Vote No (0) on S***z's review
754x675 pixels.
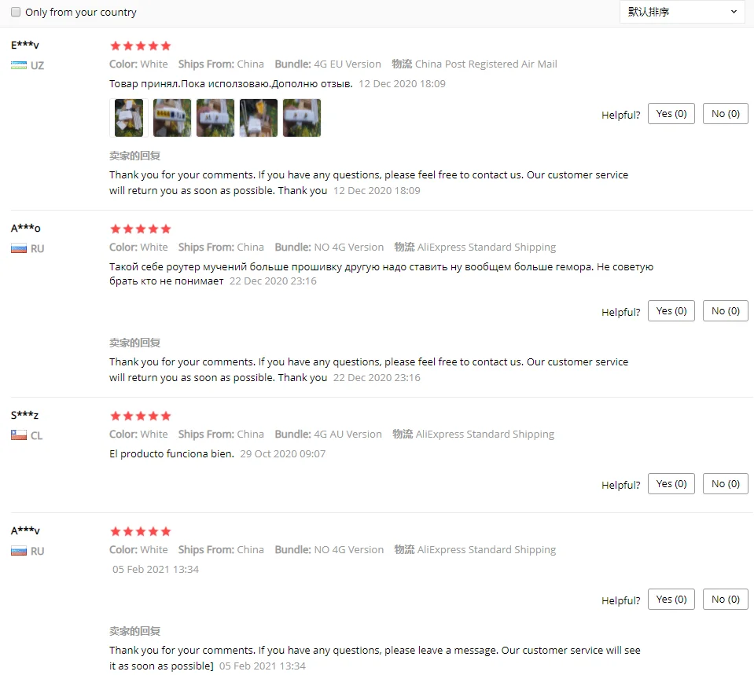[x=725, y=483]
